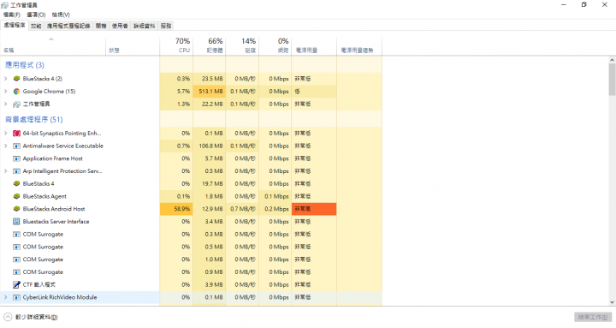This screenshot has height=328, width=616.
Task: Click the 結束工作 button
Action: tap(593, 317)
